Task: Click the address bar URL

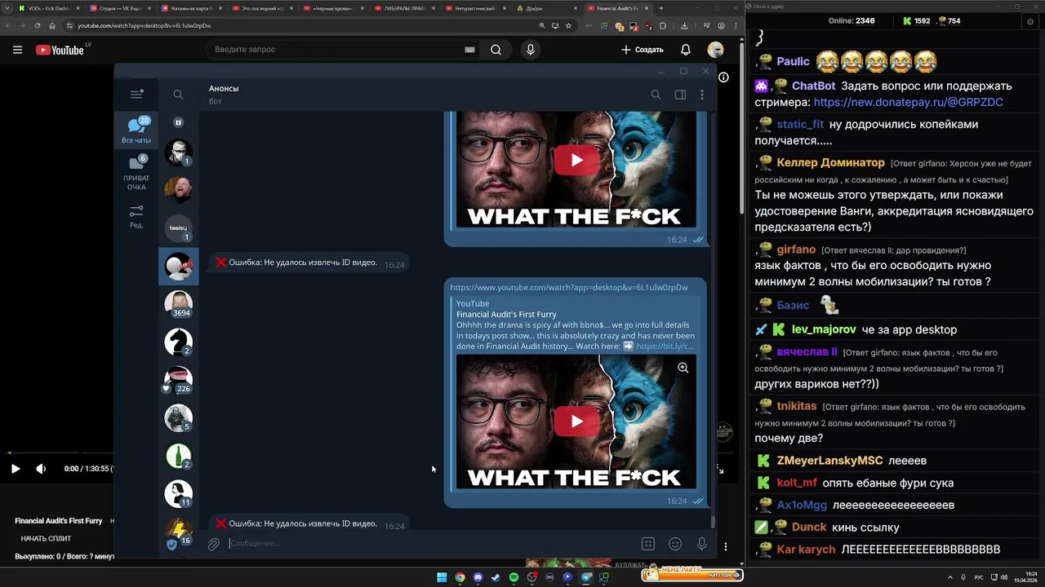Action: (144, 25)
